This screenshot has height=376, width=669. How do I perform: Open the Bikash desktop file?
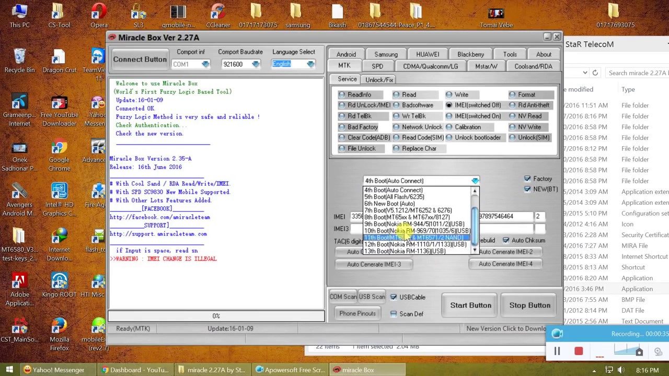coord(337,16)
